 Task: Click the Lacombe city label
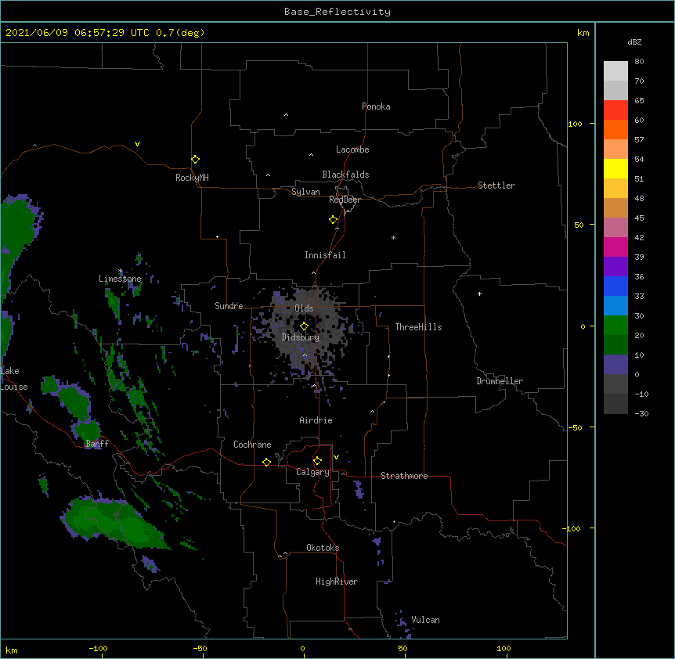pos(352,149)
